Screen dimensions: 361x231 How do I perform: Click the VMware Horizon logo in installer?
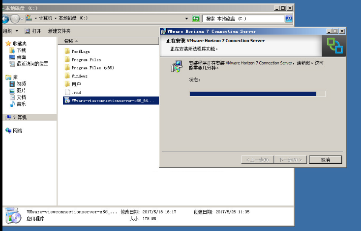point(335,46)
